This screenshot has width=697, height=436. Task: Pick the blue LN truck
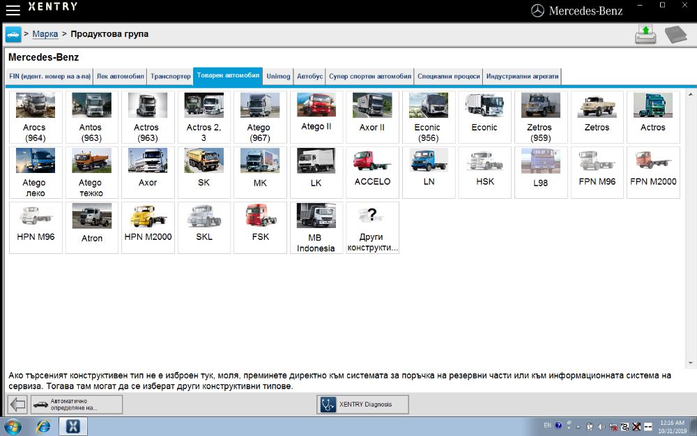(429, 172)
